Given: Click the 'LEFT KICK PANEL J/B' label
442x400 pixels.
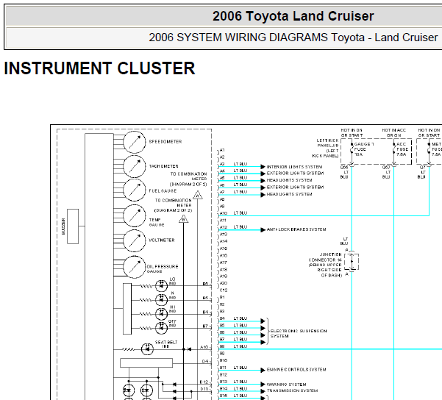Looking at the screenshot, I should [x=326, y=149].
